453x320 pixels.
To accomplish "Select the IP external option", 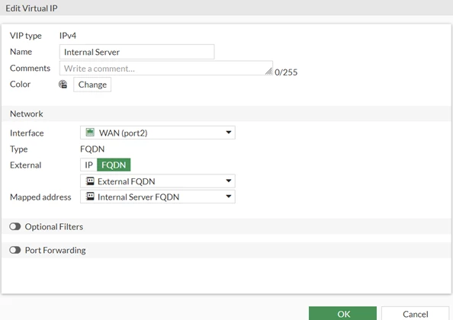I will click(x=88, y=165).
